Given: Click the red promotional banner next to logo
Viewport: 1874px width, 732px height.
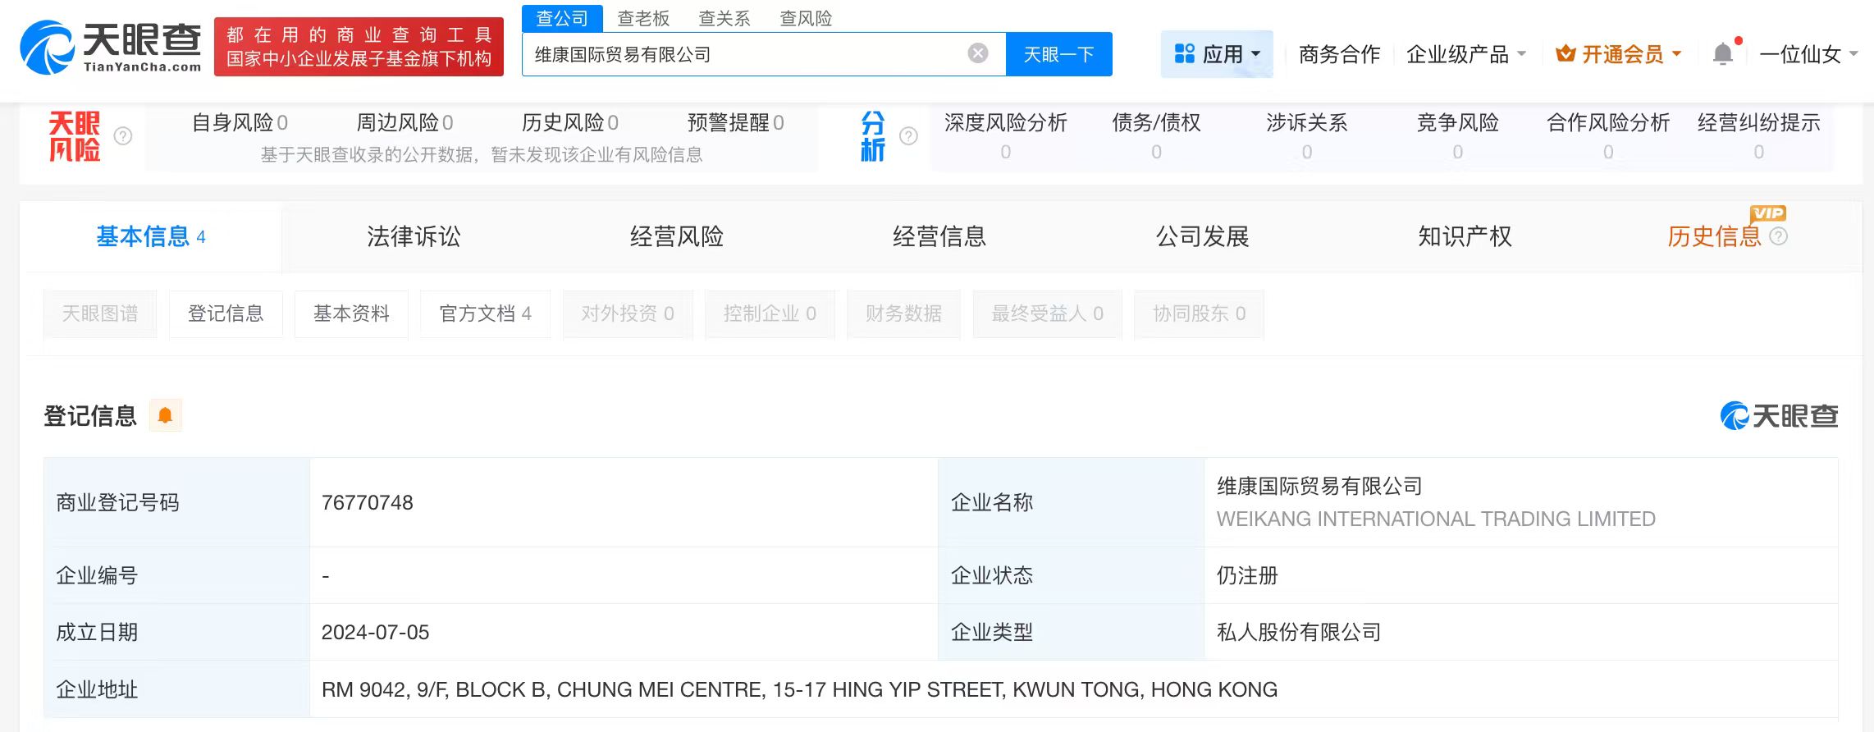Looking at the screenshot, I should coord(359,47).
